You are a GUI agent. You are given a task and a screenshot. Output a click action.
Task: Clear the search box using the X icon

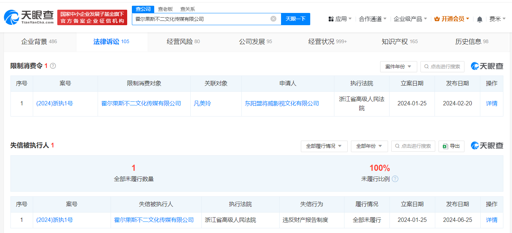click(x=273, y=19)
